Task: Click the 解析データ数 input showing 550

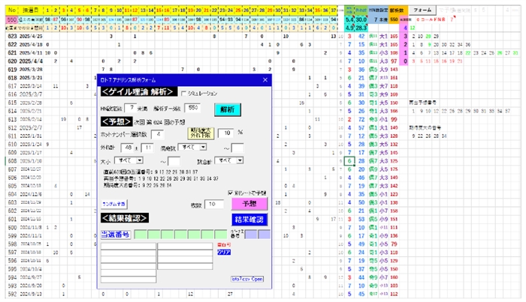Action: [192, 108]
